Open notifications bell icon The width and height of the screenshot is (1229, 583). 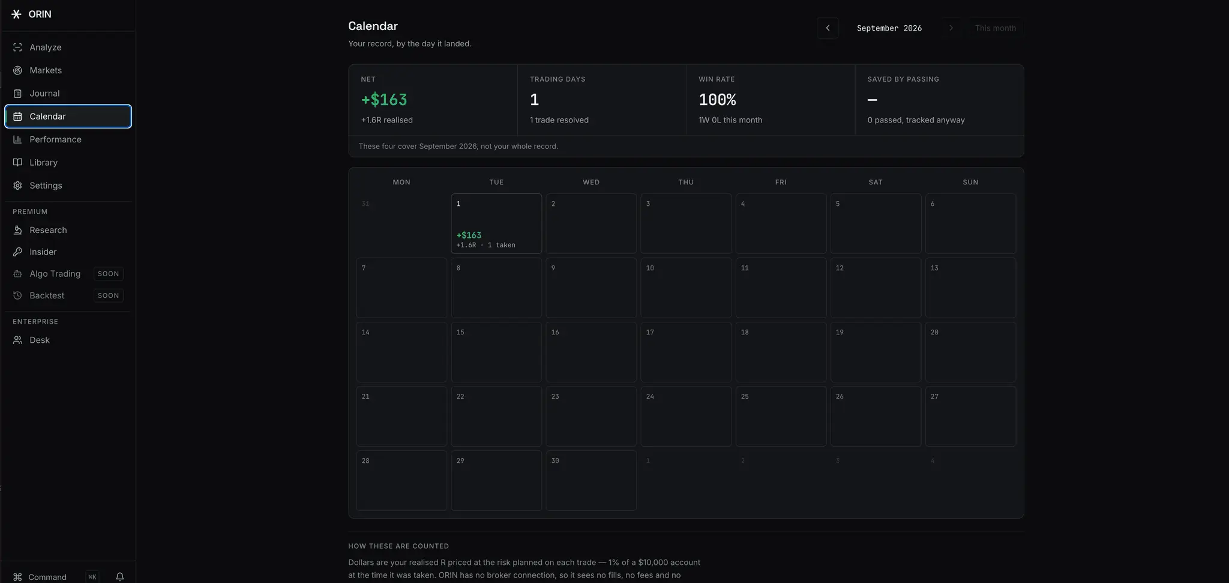pos(120,577)
